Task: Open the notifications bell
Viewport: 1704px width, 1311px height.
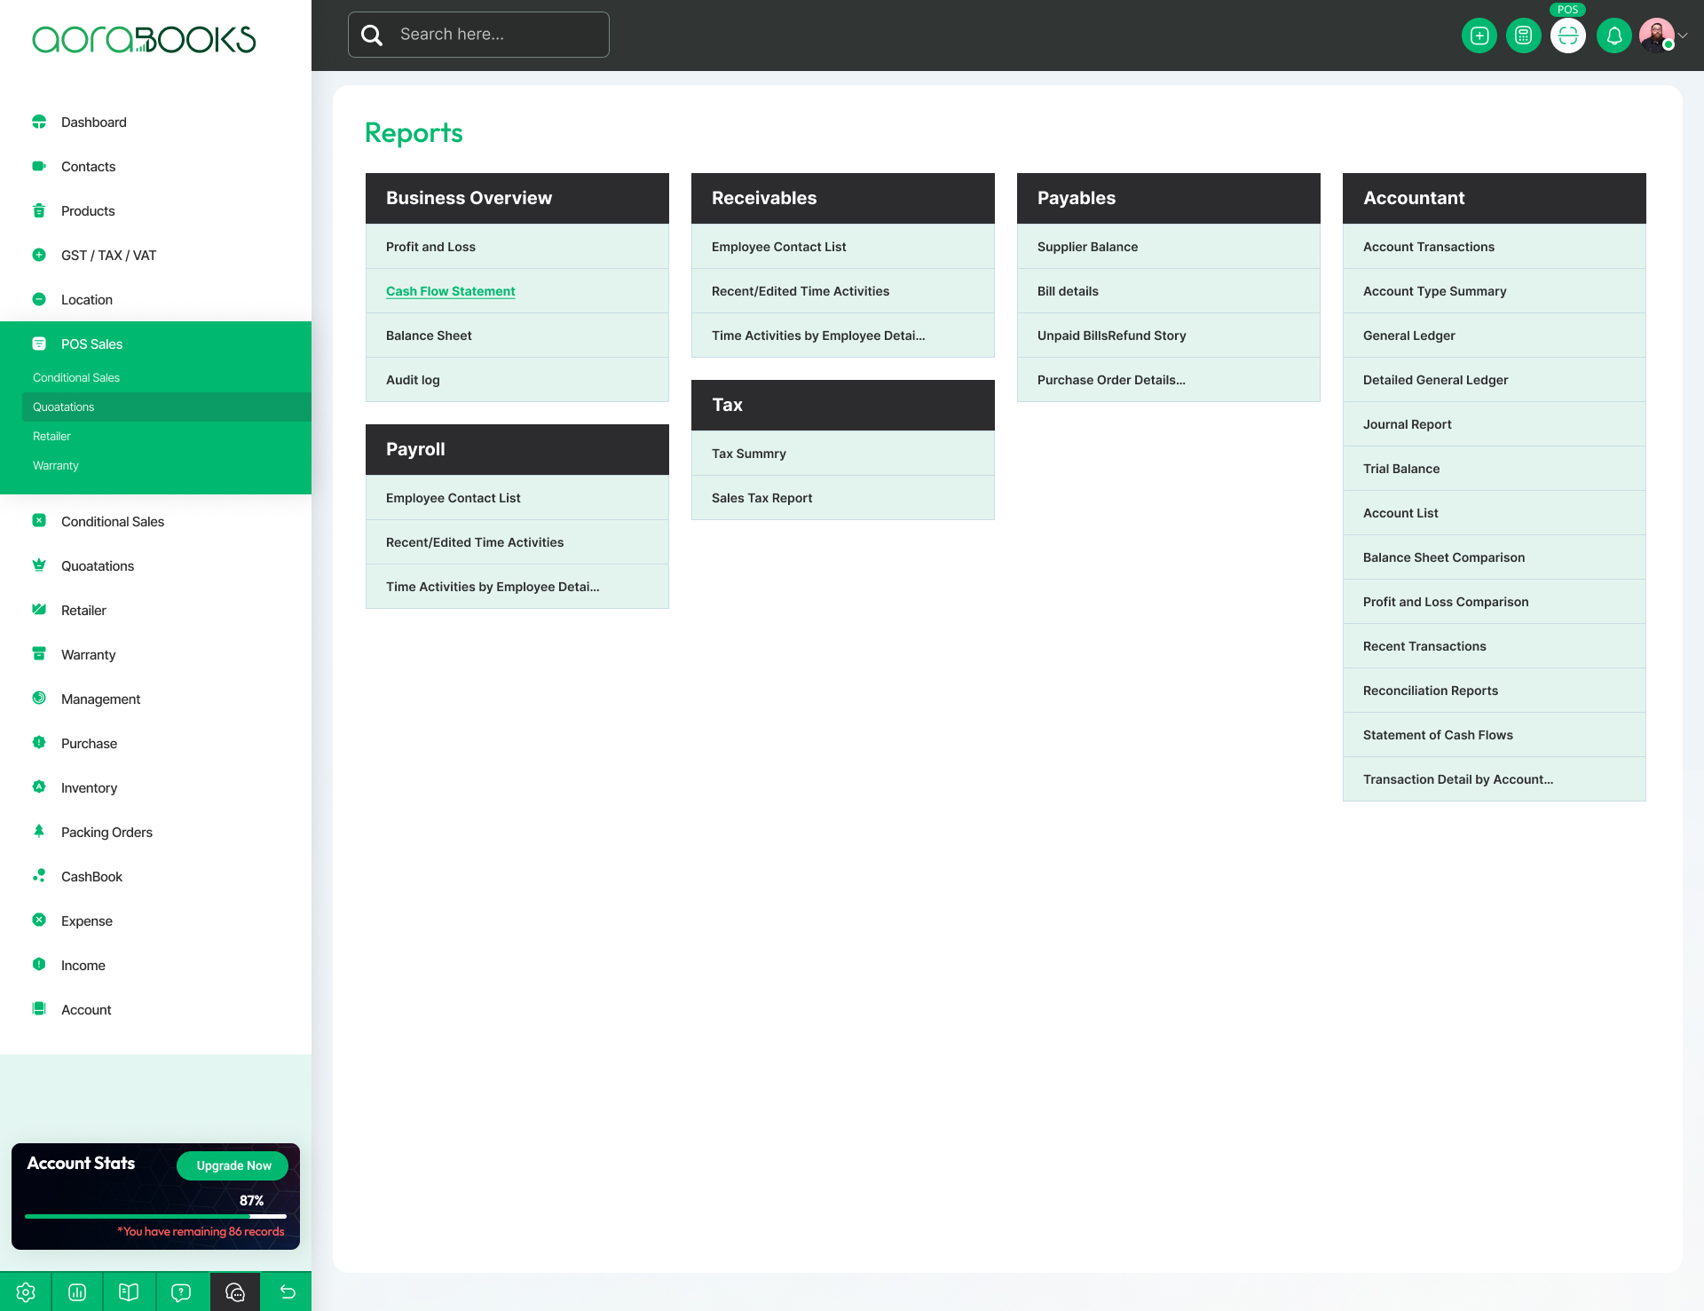Action: point(1613,36)
